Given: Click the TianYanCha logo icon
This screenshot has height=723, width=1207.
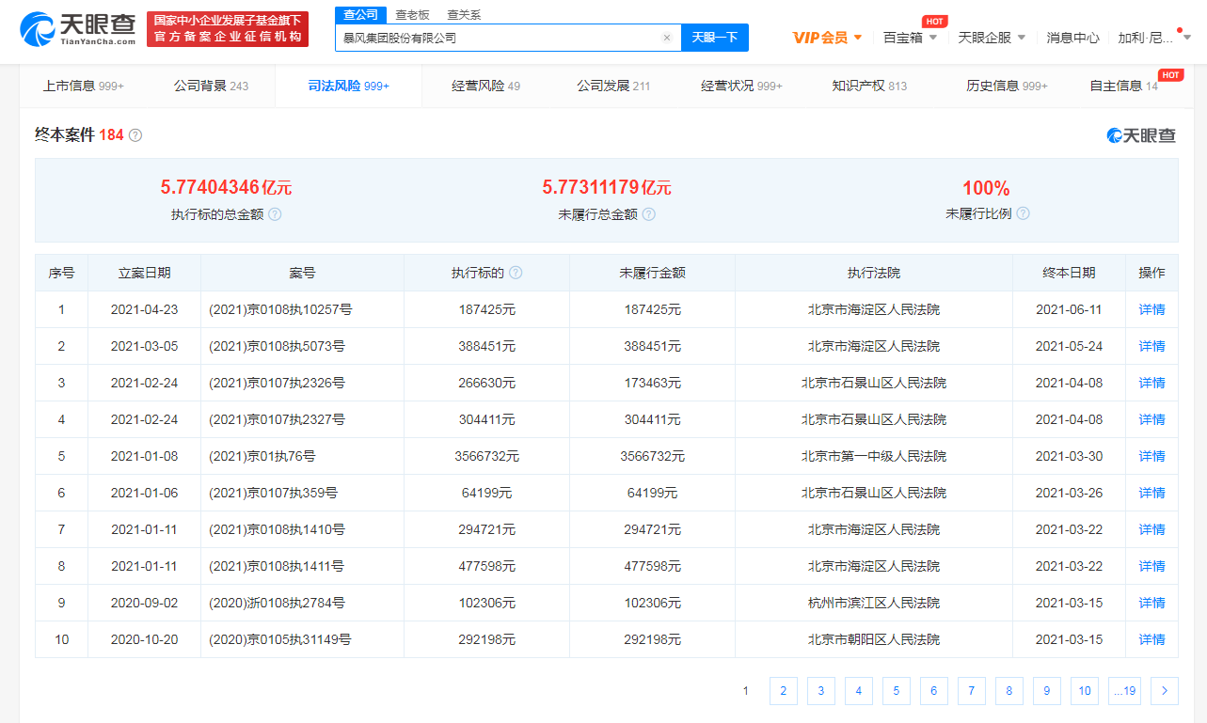Looking at the screenshot, I should click(x=38, y=30).
